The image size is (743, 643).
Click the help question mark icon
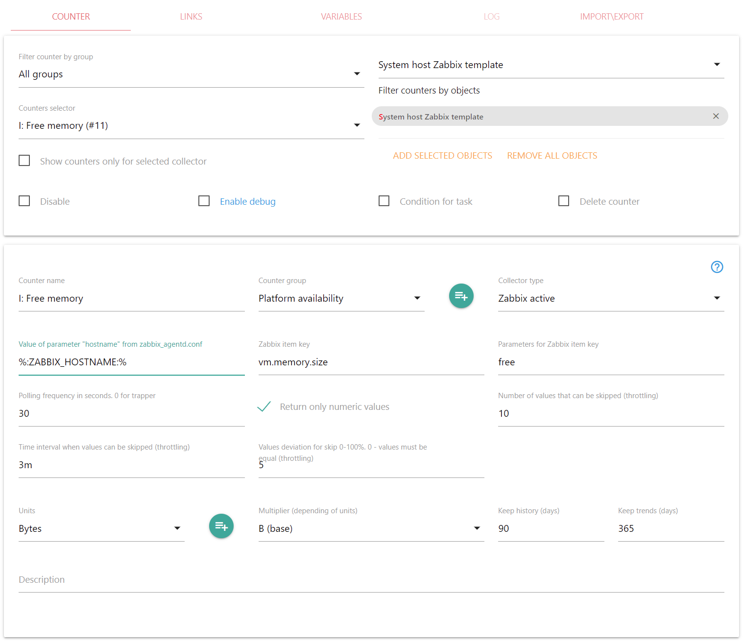[717, 267]
